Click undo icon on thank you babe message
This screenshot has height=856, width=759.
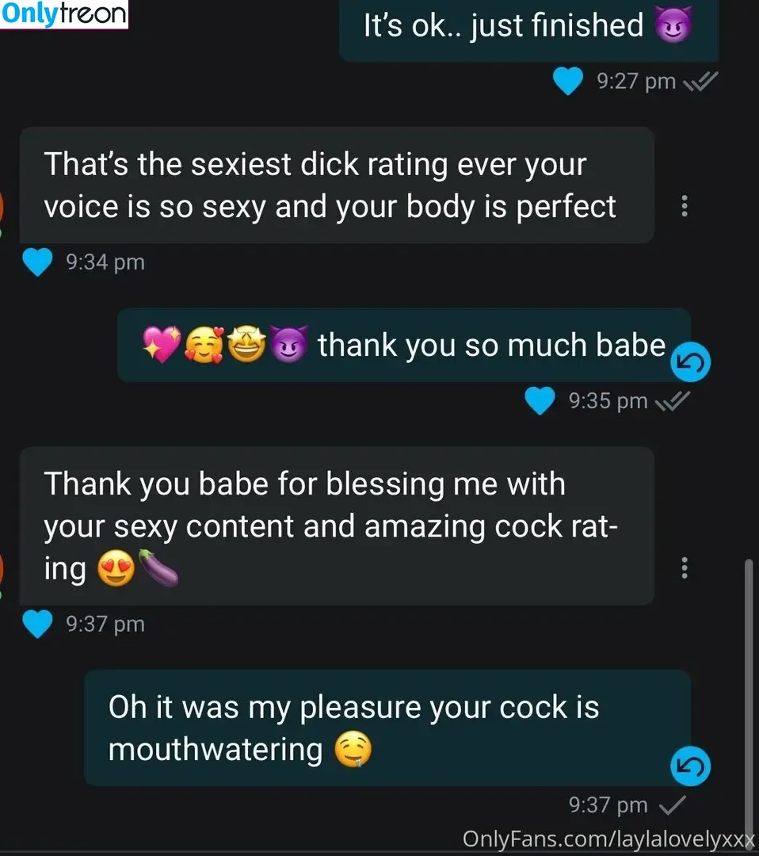(690, 362)
